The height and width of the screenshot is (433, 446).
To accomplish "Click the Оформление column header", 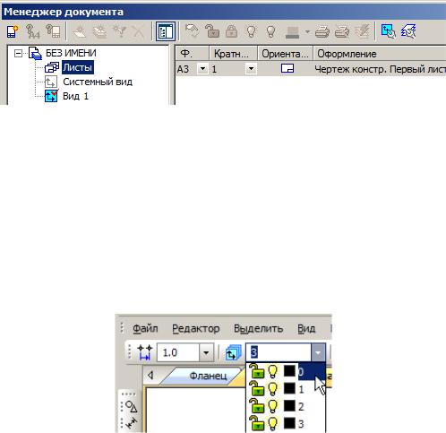I will pos(380,54).
